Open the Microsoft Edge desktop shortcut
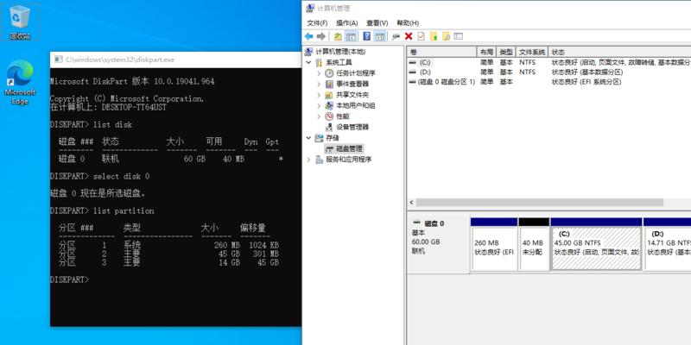This screenshot has height=345, width=691. point(20,83)
